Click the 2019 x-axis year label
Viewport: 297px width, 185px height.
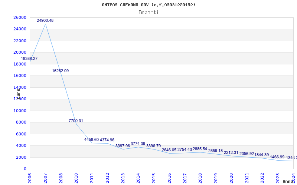point(216,178)
